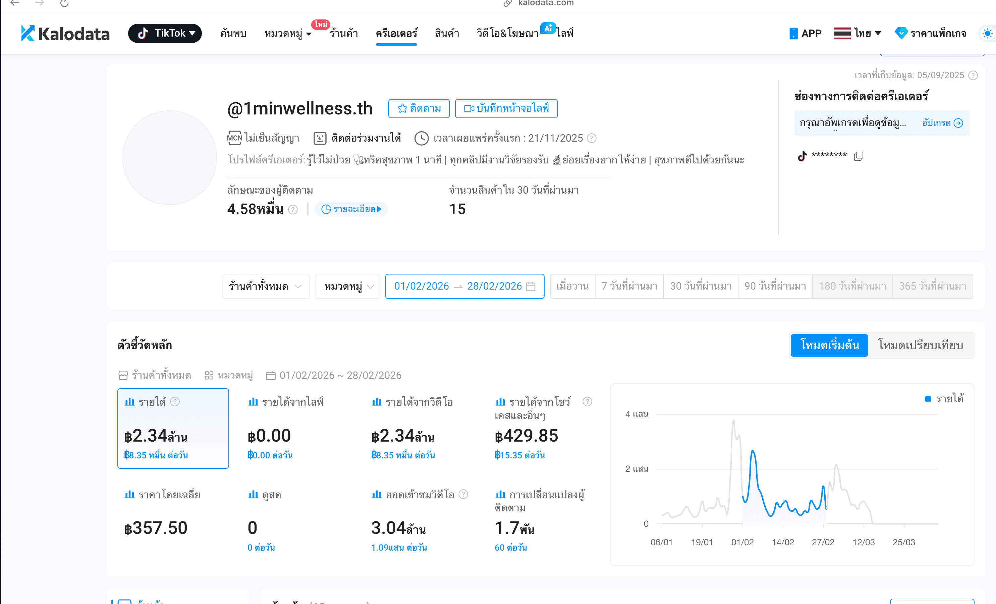Toggle the light theme sun icon
Image resolution: width=996 pixels, height=604 pixels.
point(988,33)
